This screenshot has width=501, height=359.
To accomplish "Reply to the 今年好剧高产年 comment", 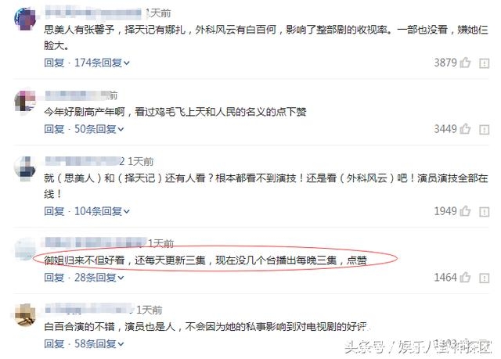I will tap(54, 129).
